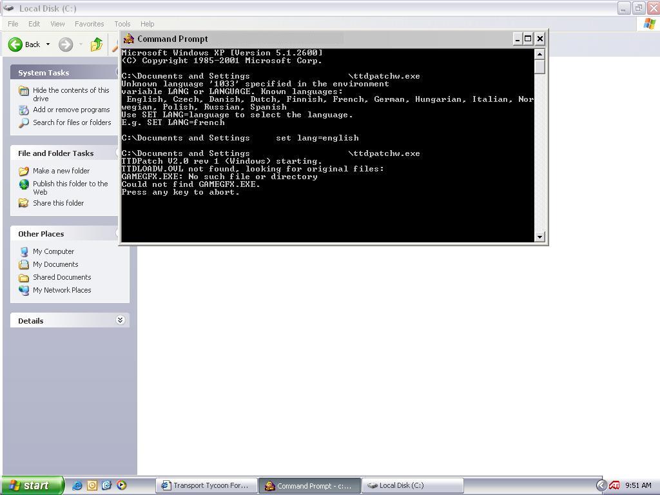Click the 'set lang=english' command text
Screen dimensions: 660x495
(317, 138)
